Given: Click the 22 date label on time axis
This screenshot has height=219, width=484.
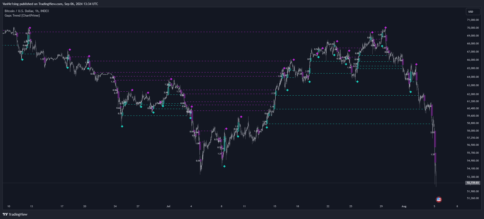Looking at the screenshot, I should tap(328, 206).
